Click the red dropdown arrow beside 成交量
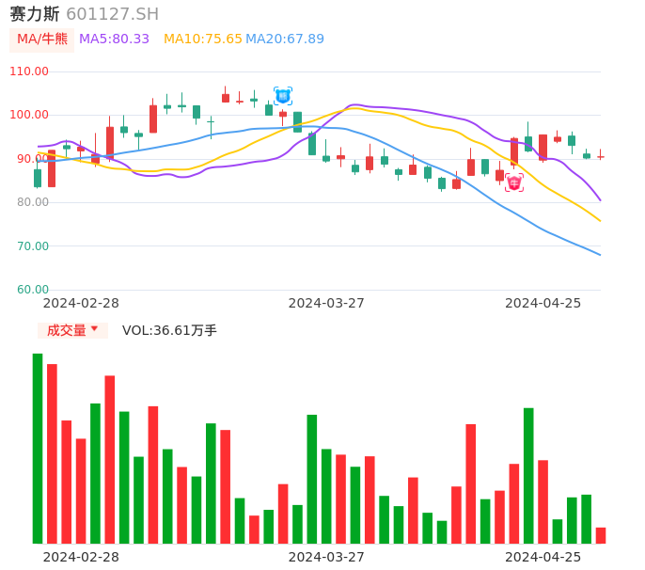The height and width of the screenshot is (570, 645). 94,329
